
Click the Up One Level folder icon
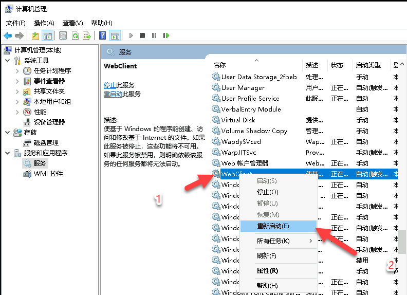[35, 35]
